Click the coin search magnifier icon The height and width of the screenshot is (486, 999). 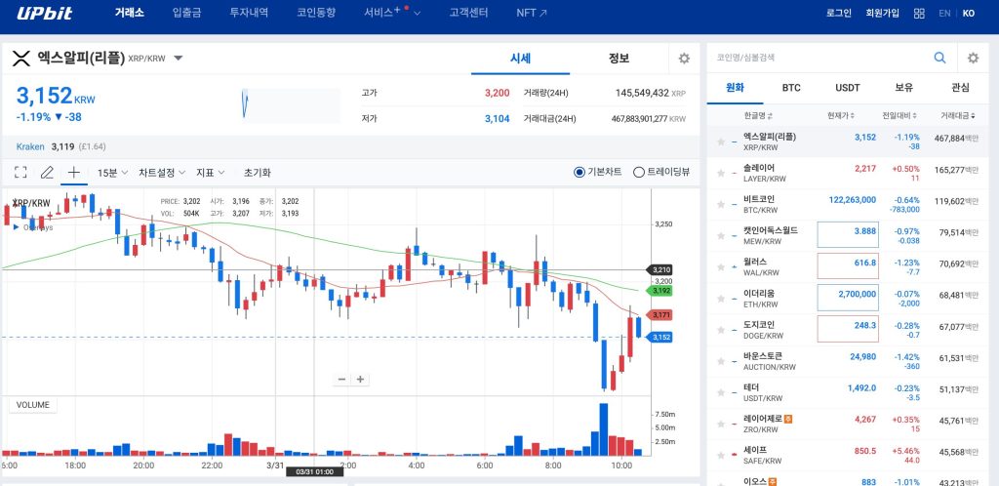click(x=939, y=58)
